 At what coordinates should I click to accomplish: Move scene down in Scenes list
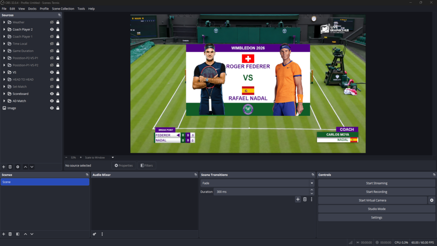click(32, 234)
